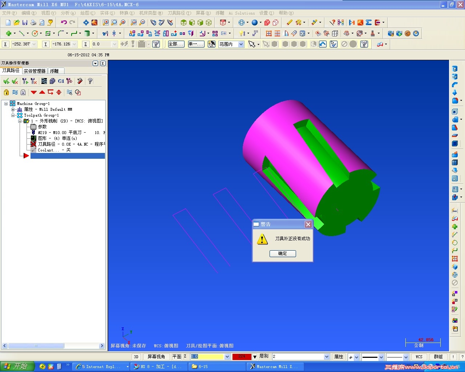Click the arrow cursor selection icon
465x372 pixels.
pyautogui.click(x=252, y=44)
